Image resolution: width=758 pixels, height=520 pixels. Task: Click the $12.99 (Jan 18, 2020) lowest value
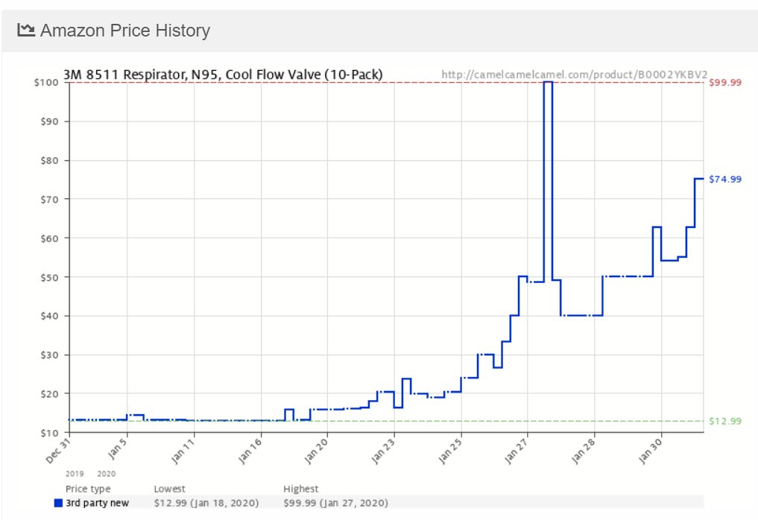206,503
